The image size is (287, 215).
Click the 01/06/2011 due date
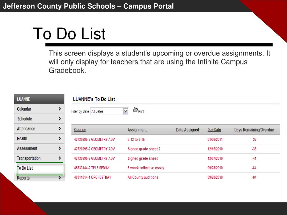click(215, 139)
